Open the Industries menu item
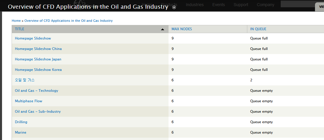 [x=195, y=5]
